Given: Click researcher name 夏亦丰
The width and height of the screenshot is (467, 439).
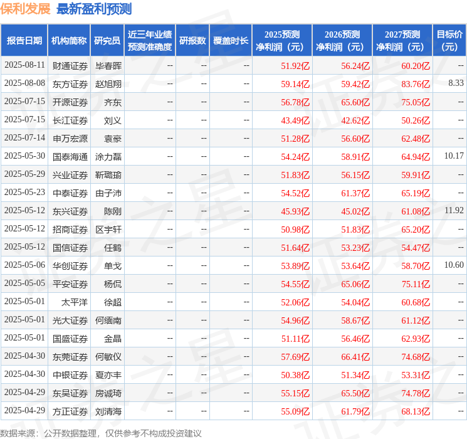Looking at the screenshot, I should click(x=108, y=375).
